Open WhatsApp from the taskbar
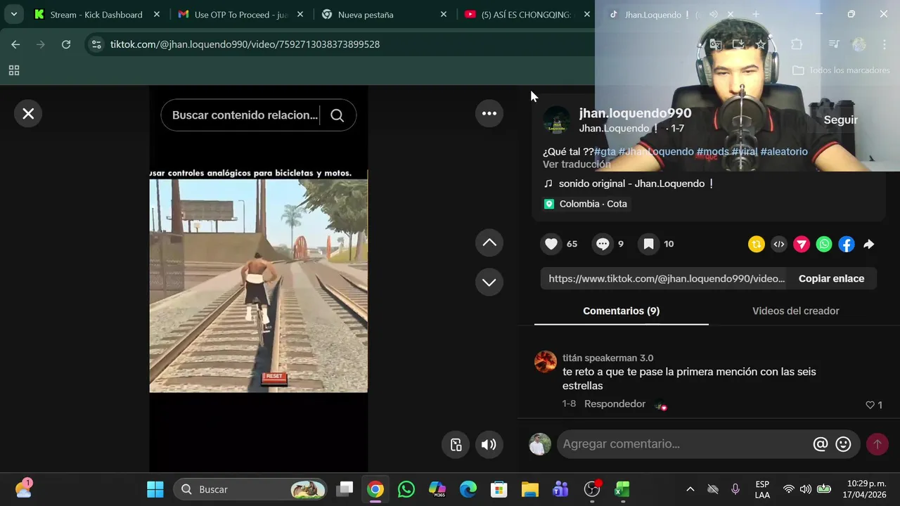Viewport: 900px width, 506px height. coord(406,489)
